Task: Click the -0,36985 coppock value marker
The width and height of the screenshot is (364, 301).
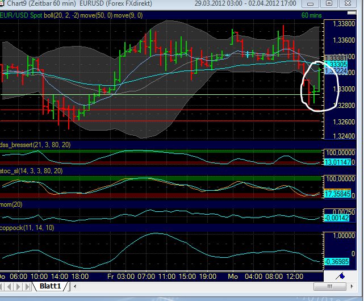Action: click(x=336, y=262)
